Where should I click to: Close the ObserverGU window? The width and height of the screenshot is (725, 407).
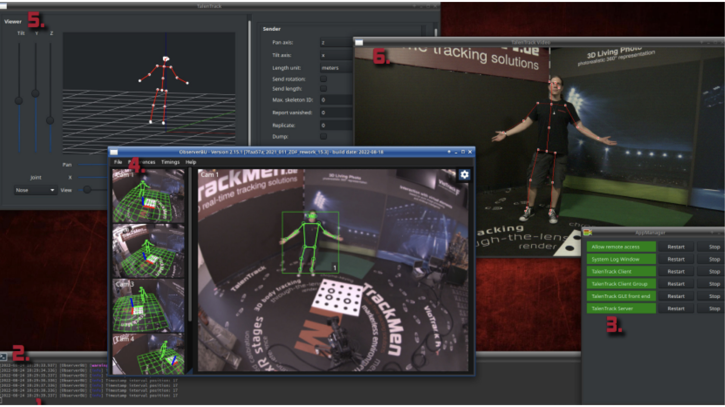coord(470,152)
